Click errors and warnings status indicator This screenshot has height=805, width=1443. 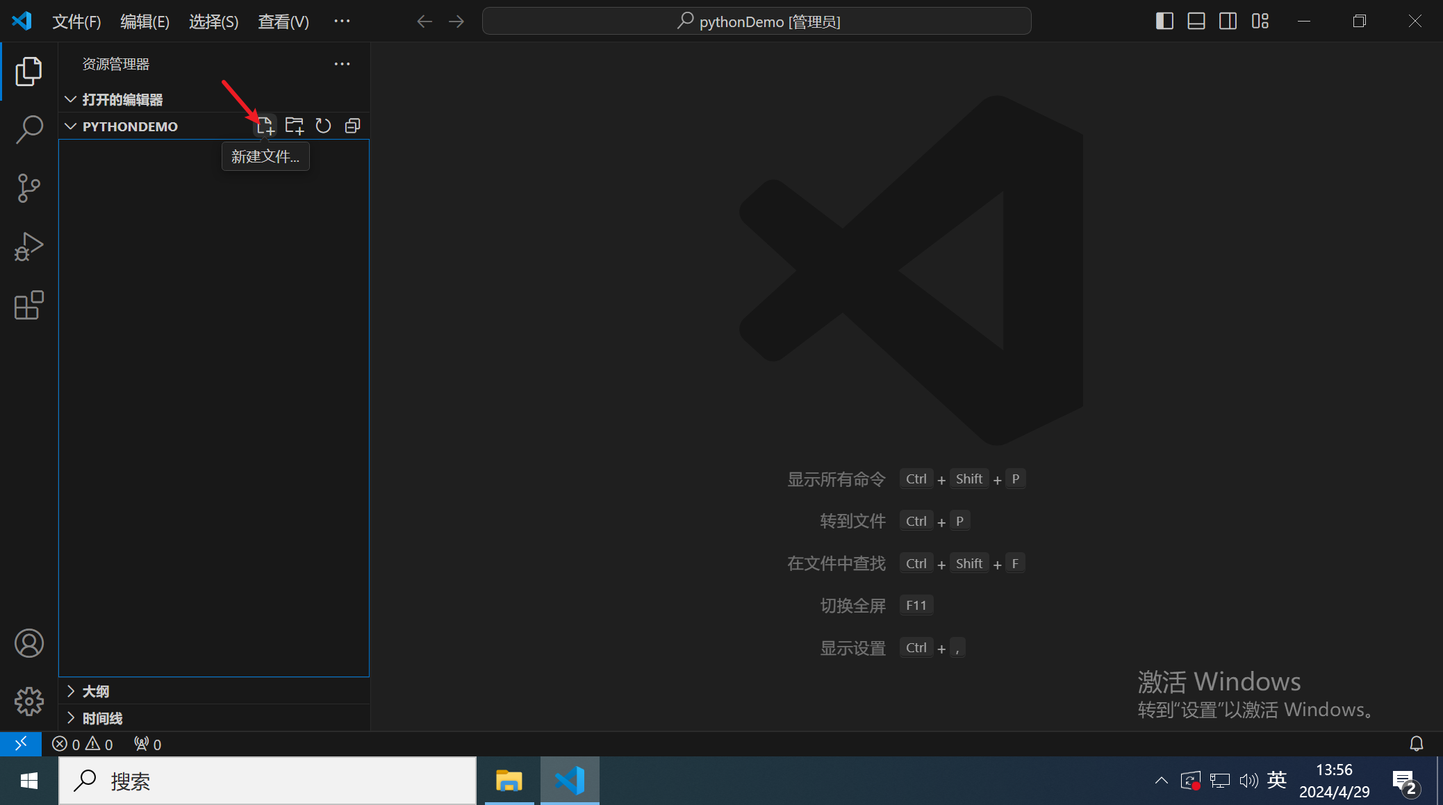[82, 745]
